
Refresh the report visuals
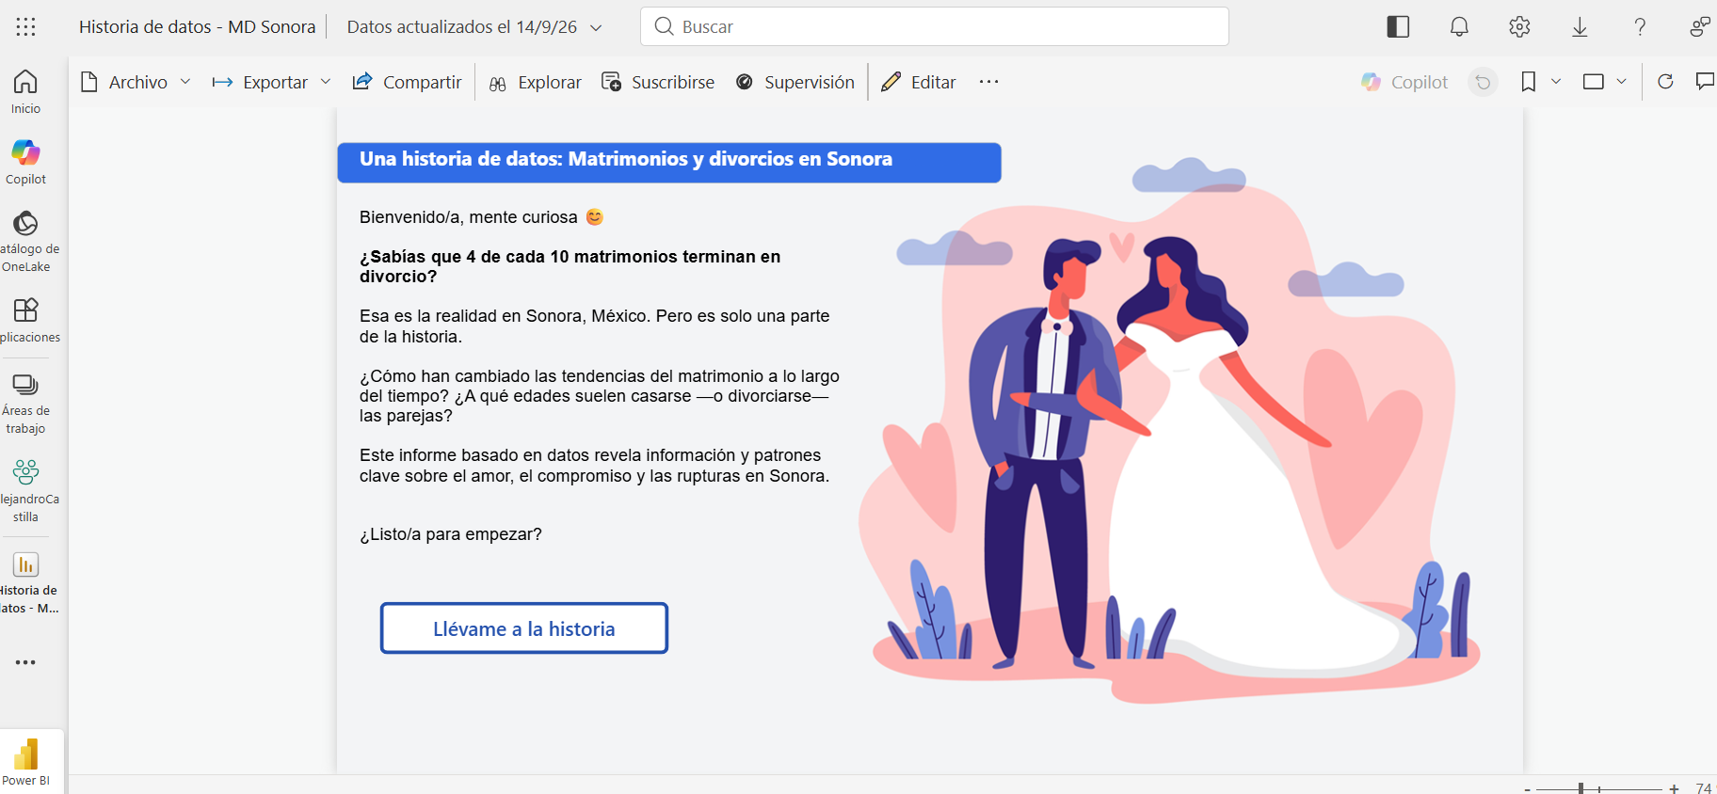pyautogui.click(x=1665, y=82)
